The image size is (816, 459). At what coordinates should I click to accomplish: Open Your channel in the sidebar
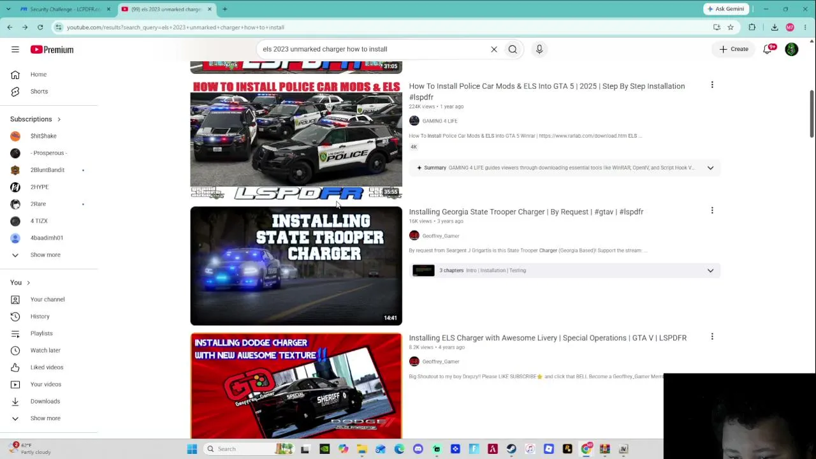coord(47,300)
